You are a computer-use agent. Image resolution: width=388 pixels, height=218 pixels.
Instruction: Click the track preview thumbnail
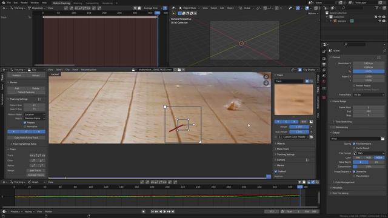coord(293,99)
